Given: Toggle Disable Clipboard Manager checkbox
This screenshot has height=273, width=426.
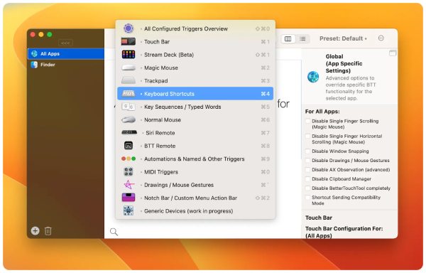Looking at the screenshot, I should coord(308,179).
